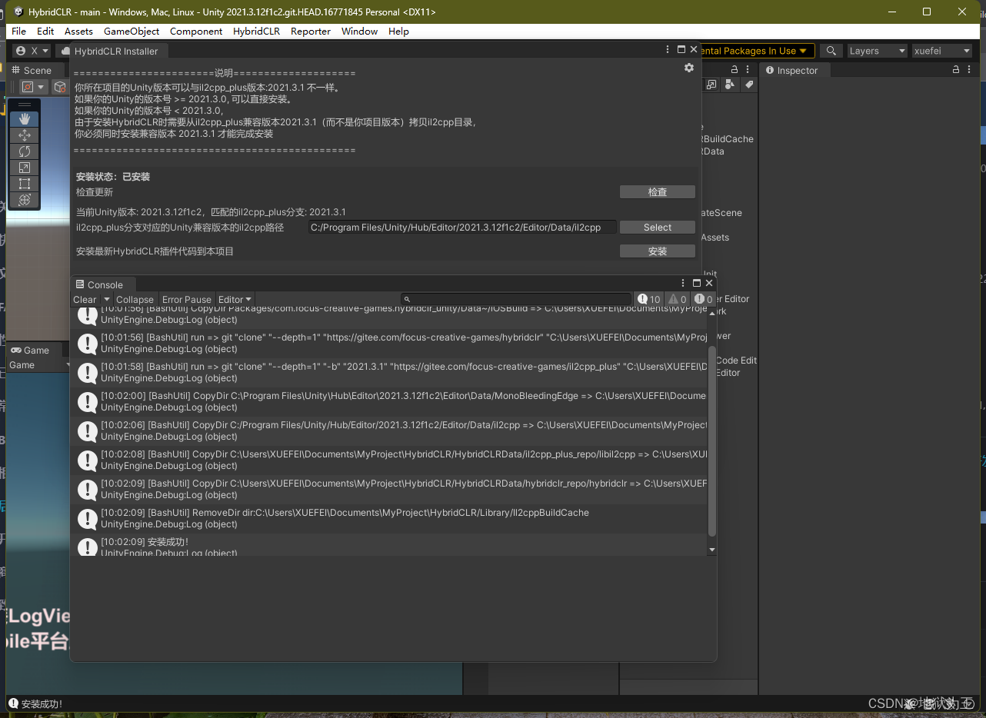Click the Unity account icon button

(21, 51)
